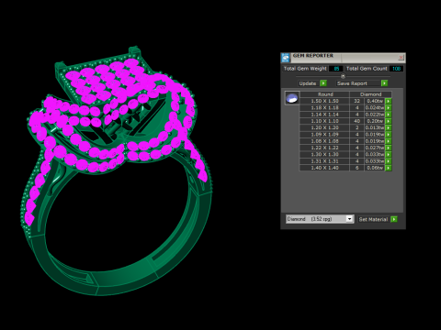Click the 0.40tw weight cell

tap(375, 101)
